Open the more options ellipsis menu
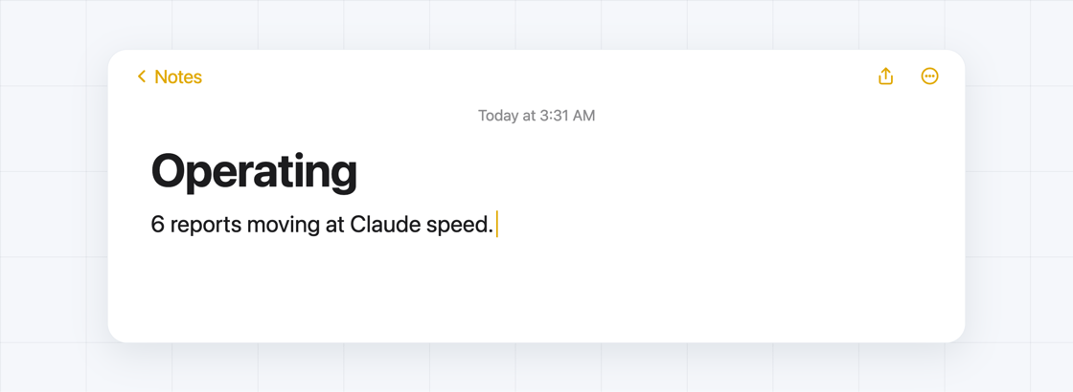The width and height of the screenshot is (1073, 392). tap(929, 76)
